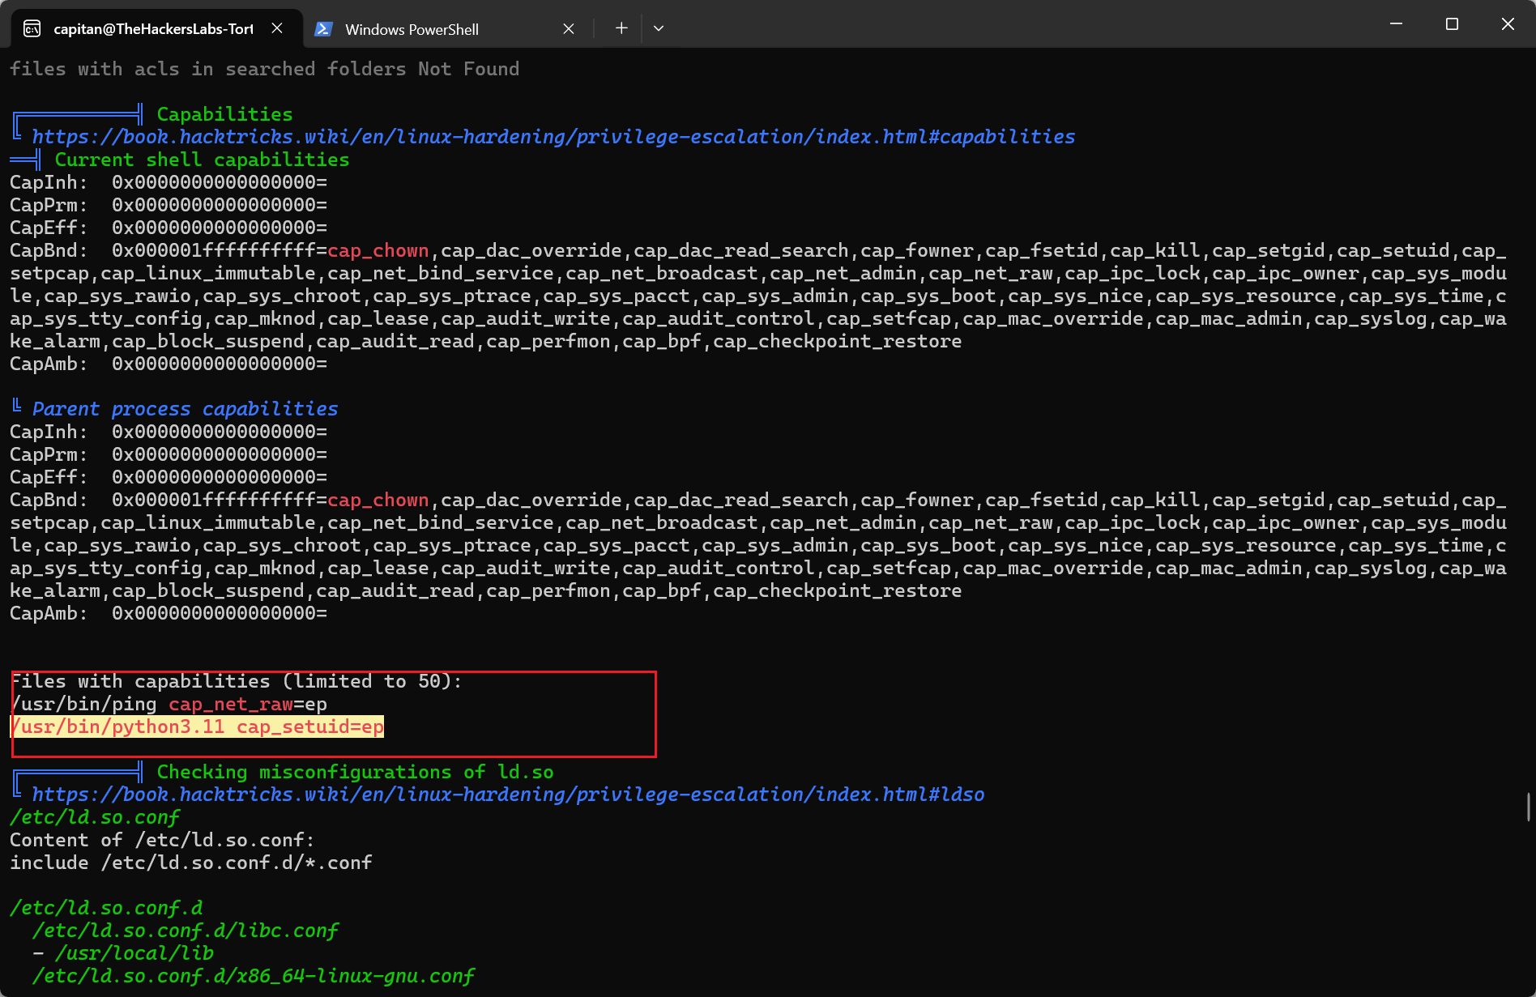Screen dimensions: 1536x997
Task: Switch to the capitan@TheHackersLabs terminal tab
Action: (152, 29)
